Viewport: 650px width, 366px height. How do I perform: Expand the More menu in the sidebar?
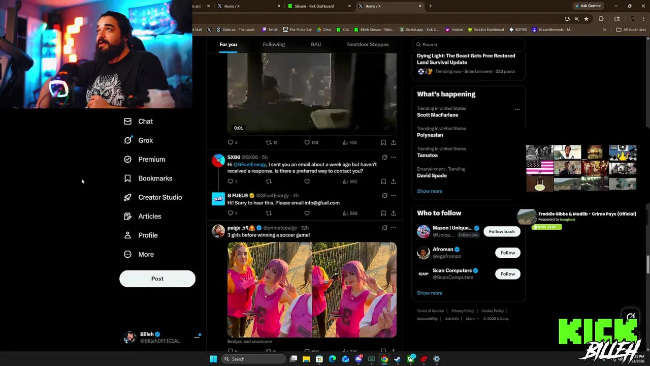pos(139,254)
